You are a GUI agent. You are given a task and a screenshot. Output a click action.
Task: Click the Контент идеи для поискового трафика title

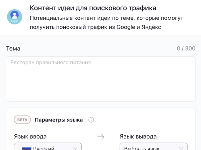click(x=93, y=8)
